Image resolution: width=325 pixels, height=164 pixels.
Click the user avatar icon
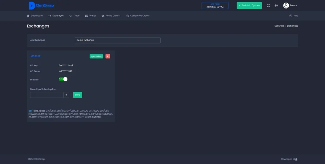286,5
